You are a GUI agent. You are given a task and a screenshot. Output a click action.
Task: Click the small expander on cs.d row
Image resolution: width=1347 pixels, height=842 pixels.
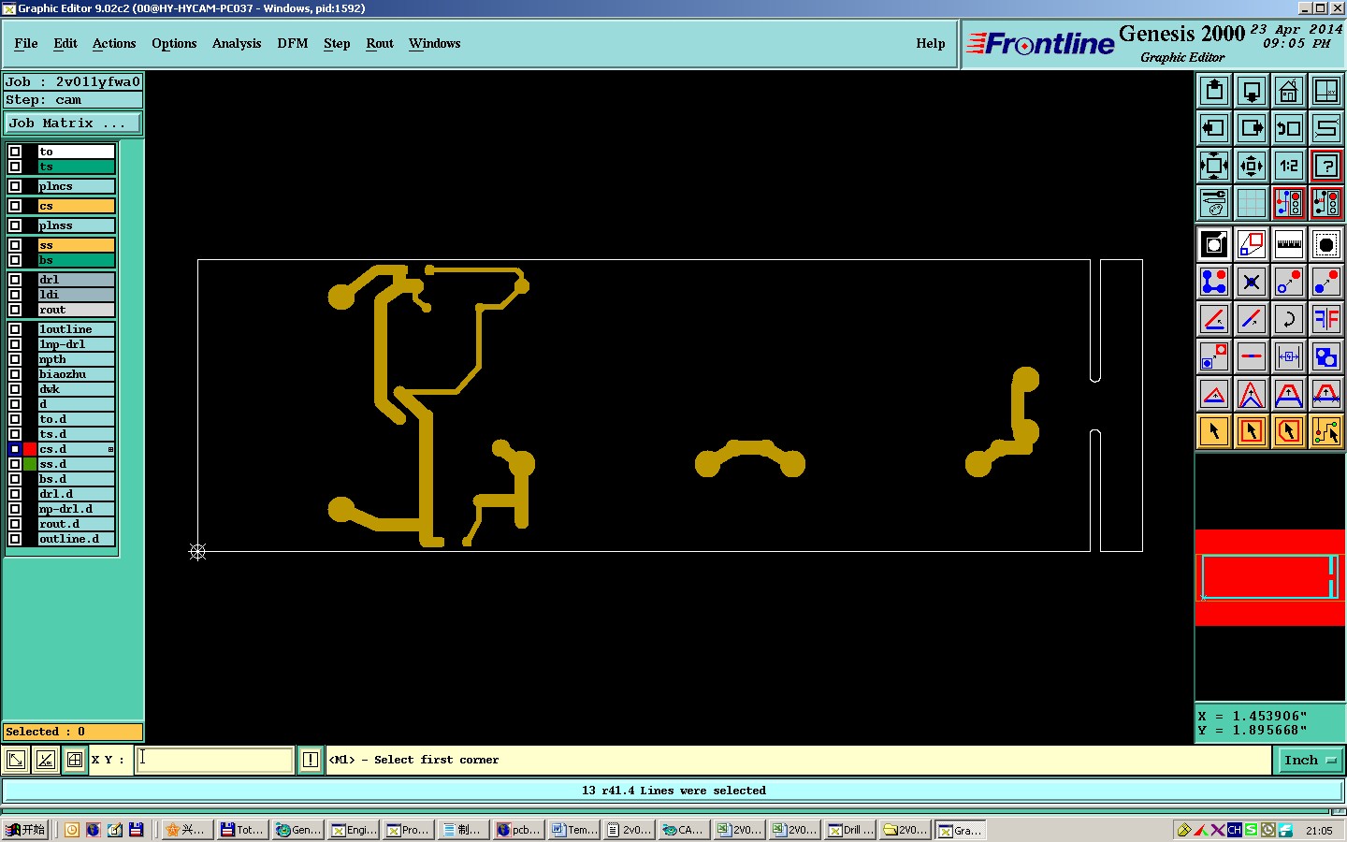[x=110, y=450]
